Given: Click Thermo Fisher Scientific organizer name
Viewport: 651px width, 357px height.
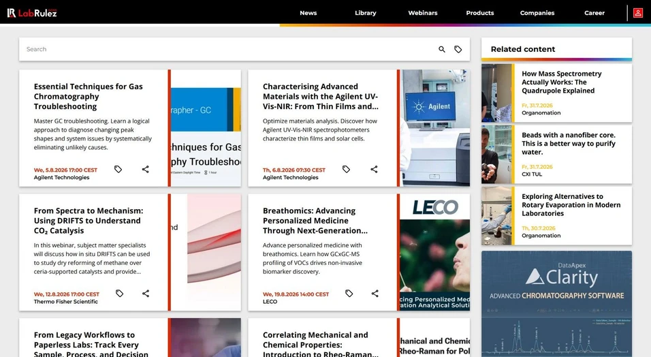Looking at the screenshot, I should [65, 302].
